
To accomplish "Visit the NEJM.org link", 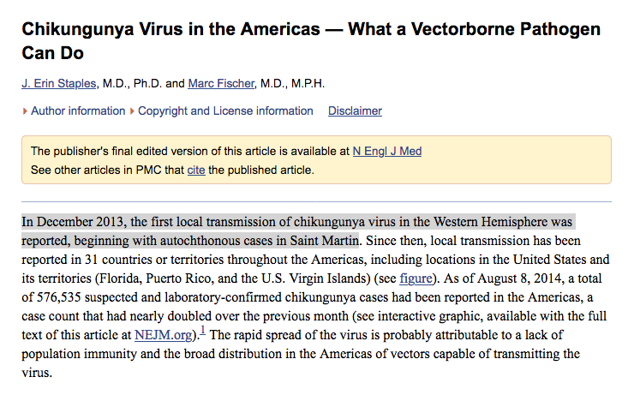I will tap(162, 334).
